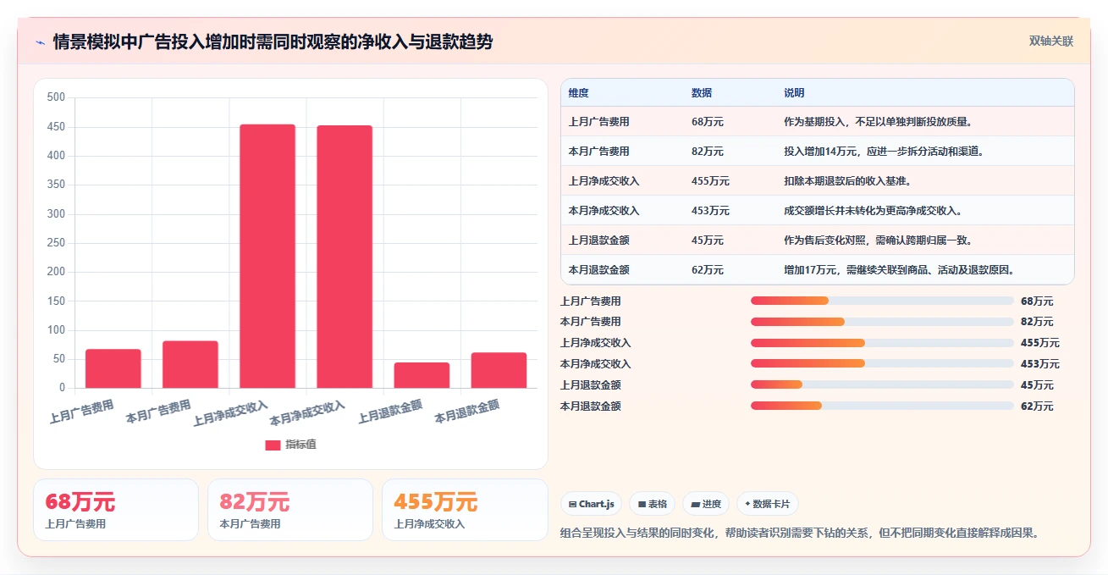This screenshot has height=575, width=1108.
Task: Select the 表格 tag chip
Action: point(652,504)
